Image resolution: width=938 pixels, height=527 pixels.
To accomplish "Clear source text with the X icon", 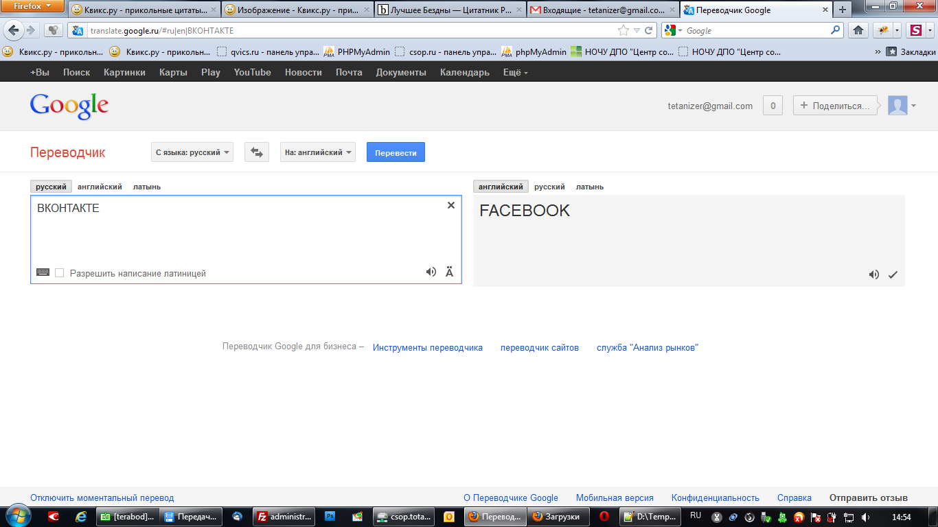I will click(451, 205).
